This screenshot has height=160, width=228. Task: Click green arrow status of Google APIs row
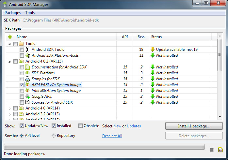point(153,96)
